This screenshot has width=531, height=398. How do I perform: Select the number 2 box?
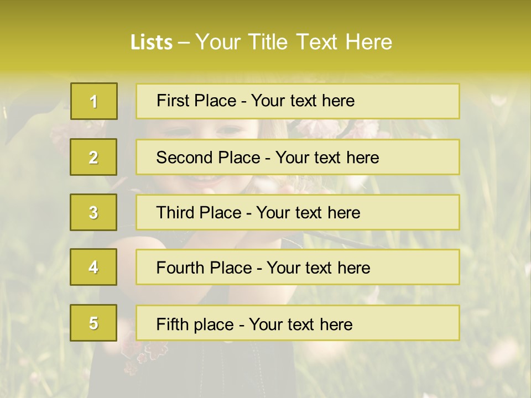(93, 157)
